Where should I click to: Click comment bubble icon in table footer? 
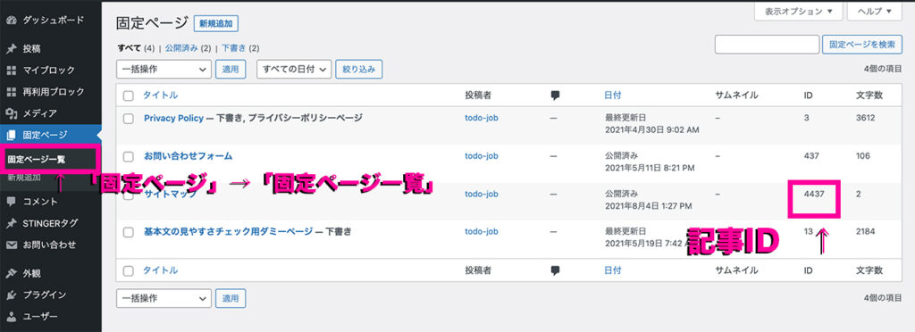point(555,270)
